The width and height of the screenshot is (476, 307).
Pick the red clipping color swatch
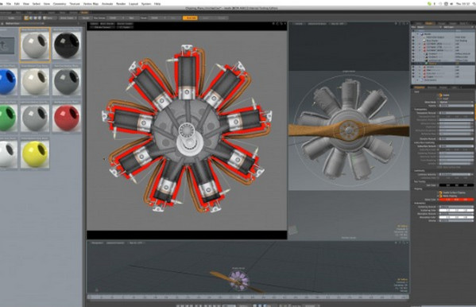pyautogui.click(x=456, y=200)
